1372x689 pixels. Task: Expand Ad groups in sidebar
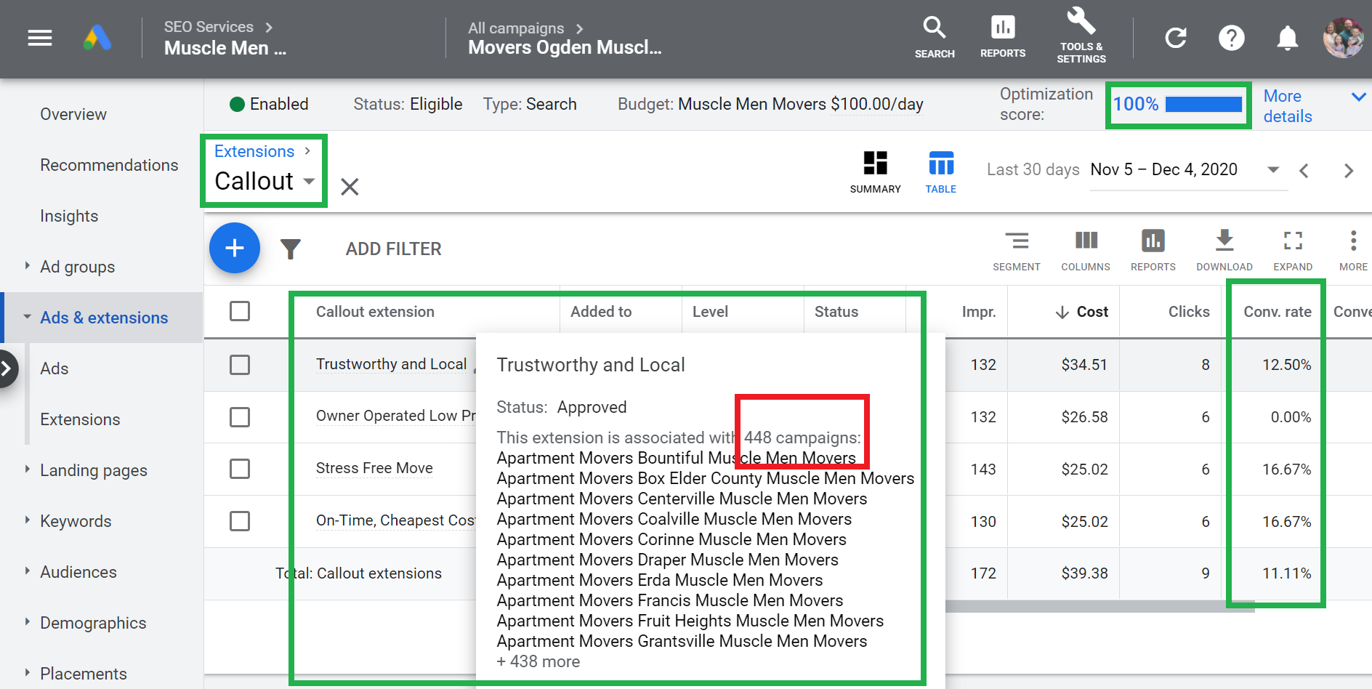click(x=27, y=266)
